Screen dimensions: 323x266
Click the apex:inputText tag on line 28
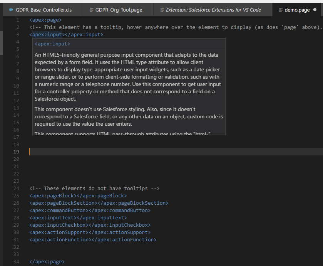[x=78, y=218]
